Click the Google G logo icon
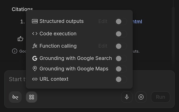This screenshot has height=112, width=179. click(x=35, y=58)
